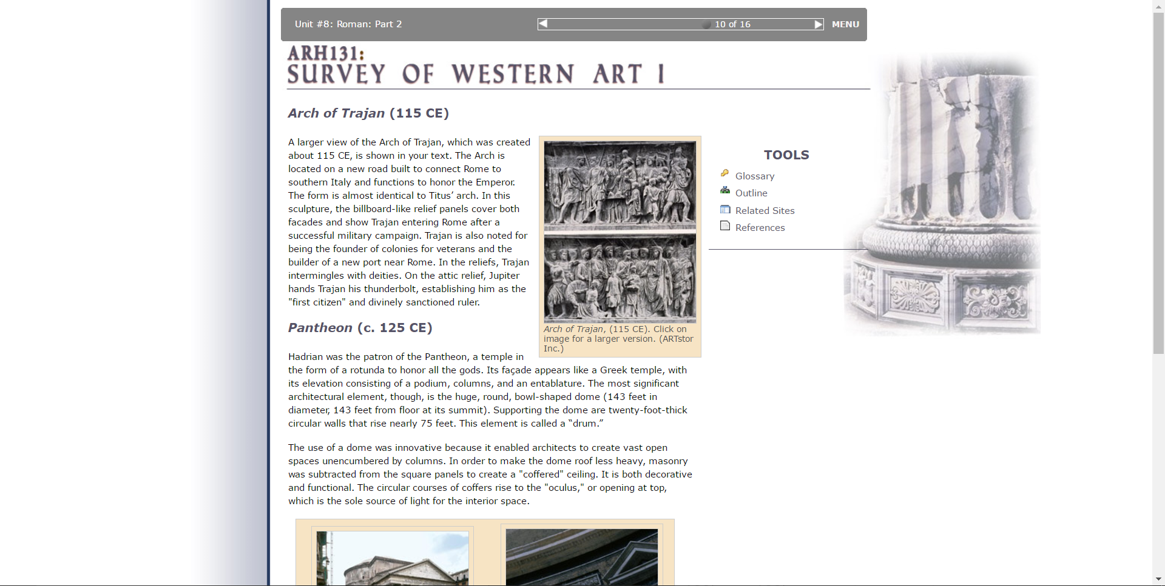Enlarge the Arch of Trajan relief image
The image size is (1165, 586).
pos(620,231)
